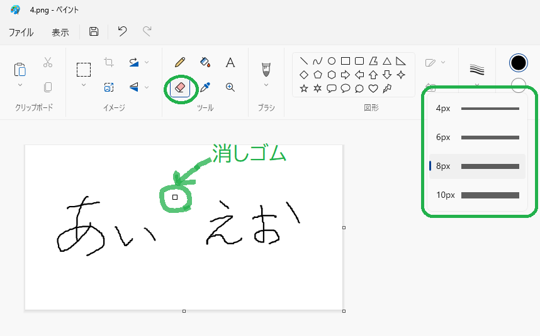Screen dimensions: 540x336
Task: Click the crop icon
Action: [109, 62]
